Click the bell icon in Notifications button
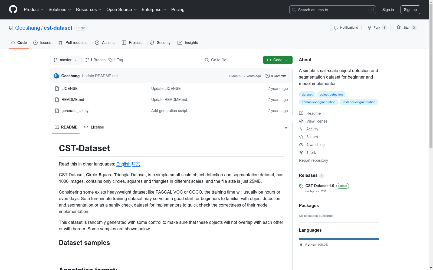This screenshot has height=270, width=433. [336, 28]
